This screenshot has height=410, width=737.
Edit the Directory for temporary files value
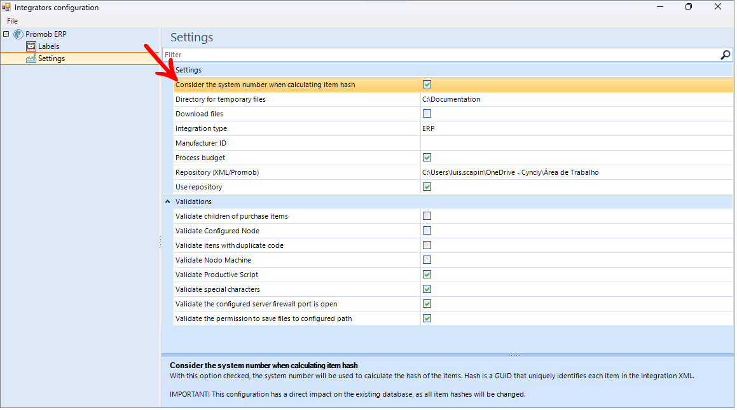[577, 99]
